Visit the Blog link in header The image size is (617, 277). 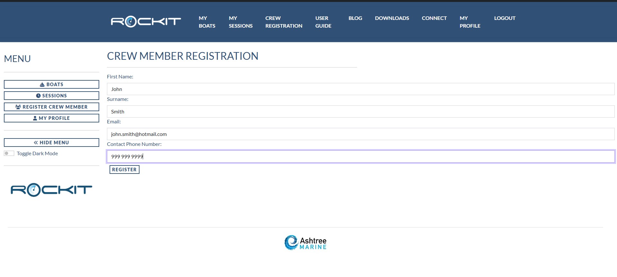[x=355, y=18]
